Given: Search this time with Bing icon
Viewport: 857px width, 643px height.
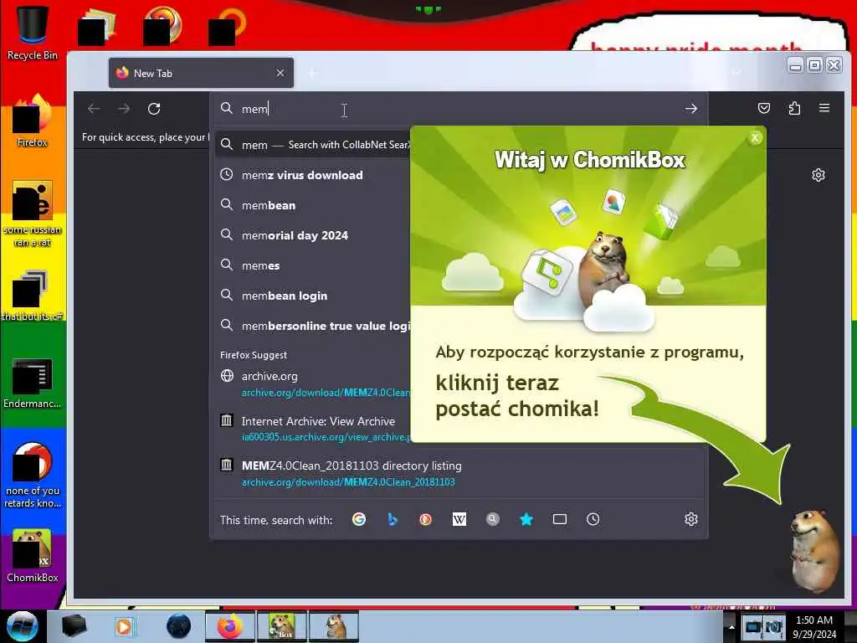Looking at the screenshot, I should click(x=393, y=519).
